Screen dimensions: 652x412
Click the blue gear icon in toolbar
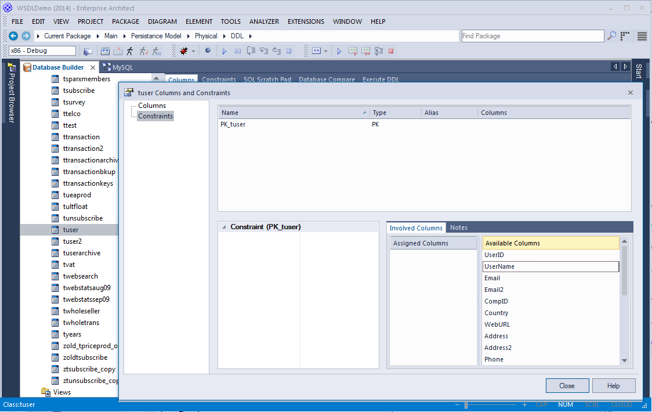[208, 50]
